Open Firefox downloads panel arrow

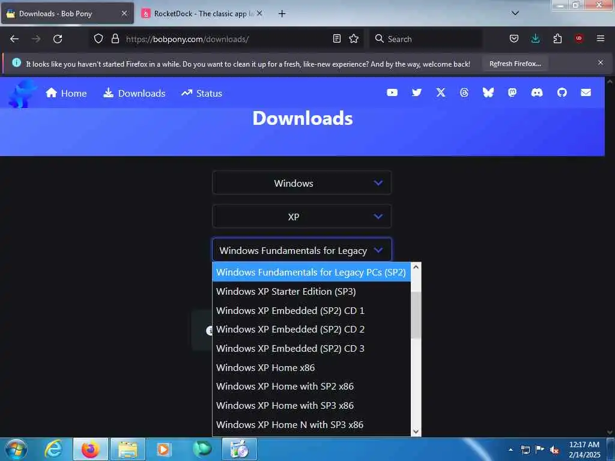535,38
